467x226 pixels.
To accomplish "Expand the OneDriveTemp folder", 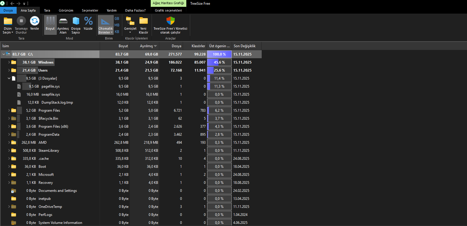I will [9, 207].
